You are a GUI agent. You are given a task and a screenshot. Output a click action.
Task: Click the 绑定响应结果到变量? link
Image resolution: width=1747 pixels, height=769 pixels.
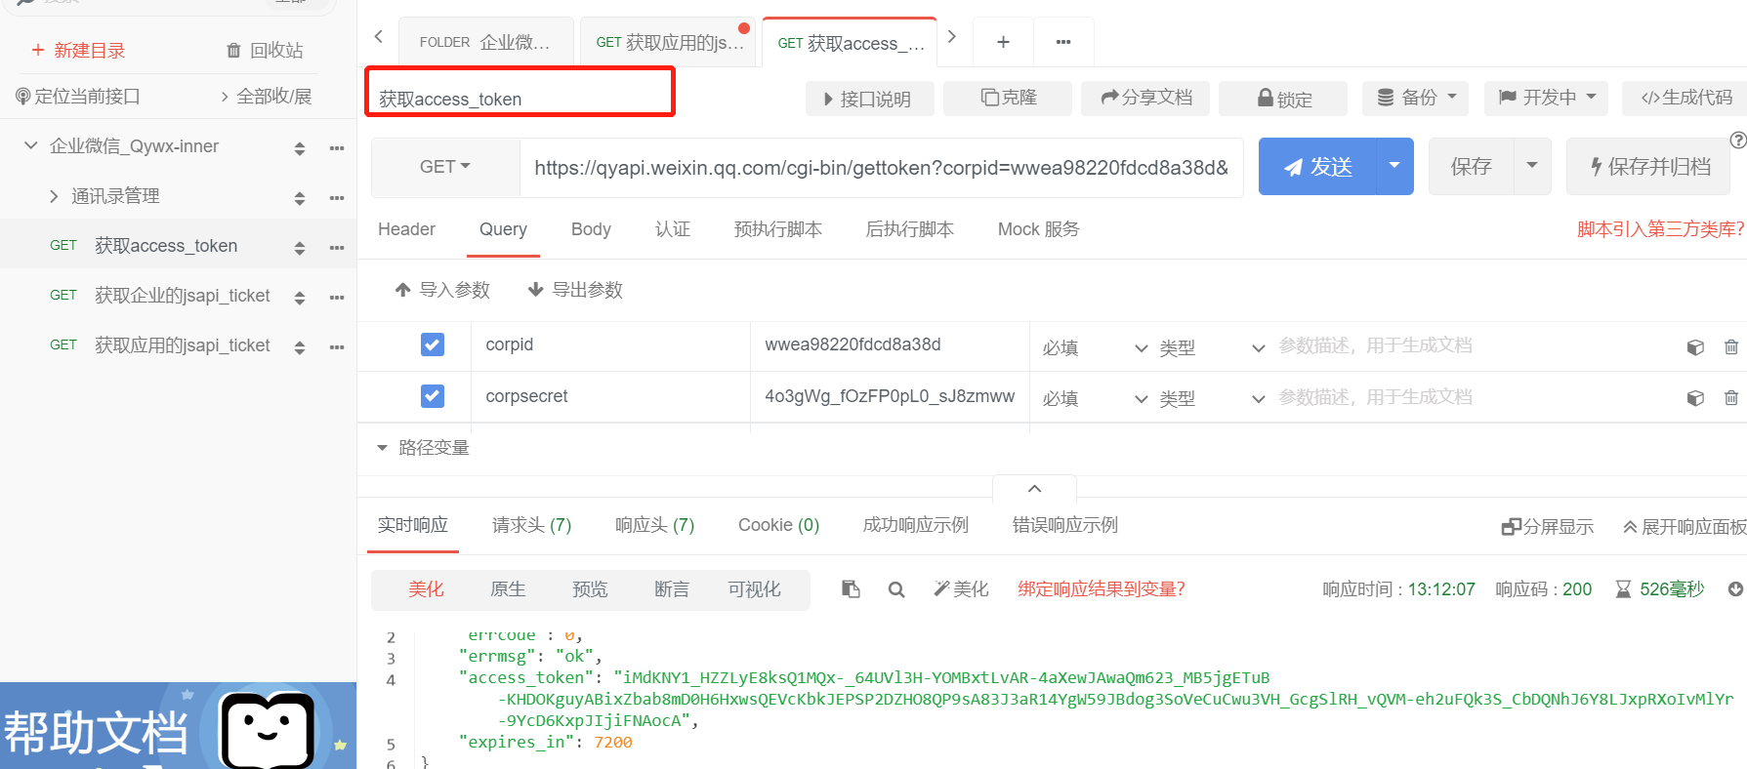pyautogui.click(x=1102, y=588)
